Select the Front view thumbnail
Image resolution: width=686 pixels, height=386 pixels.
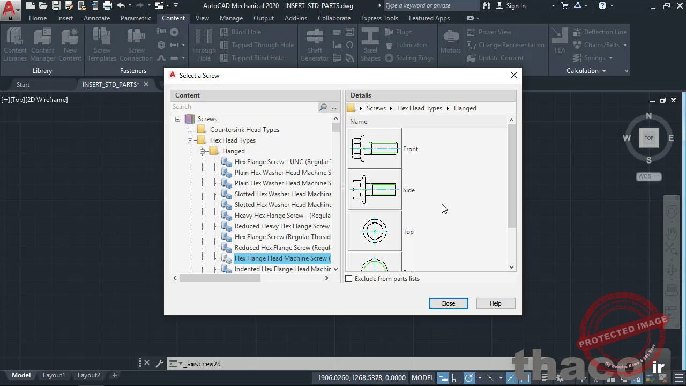375,149
